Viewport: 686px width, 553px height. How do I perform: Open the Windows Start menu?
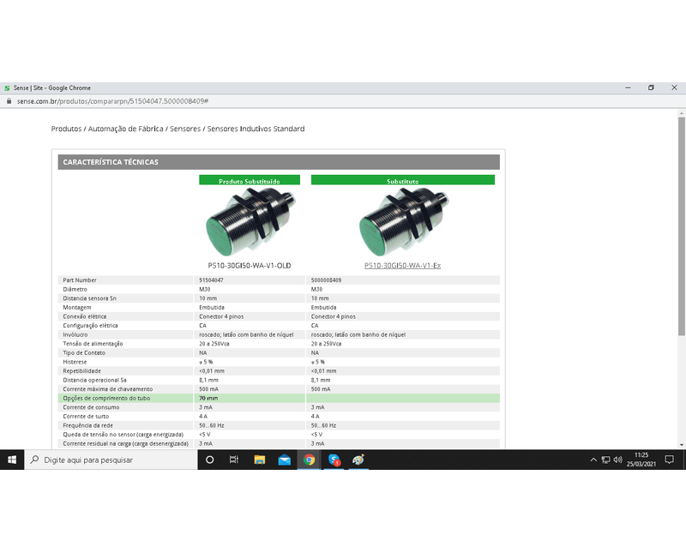[x=12, y=460]
